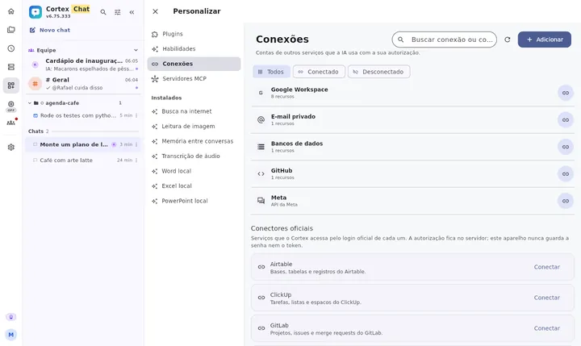Open Leitura de imagem skill
The height and width of the screenshot is (346, 581).
coord(194,127)
